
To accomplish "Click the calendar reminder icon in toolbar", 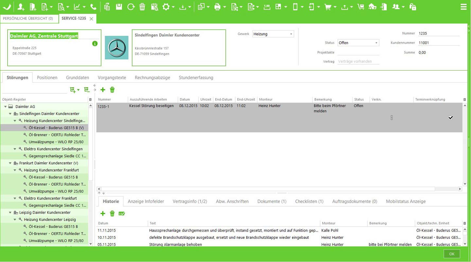I will click(154, 7).
